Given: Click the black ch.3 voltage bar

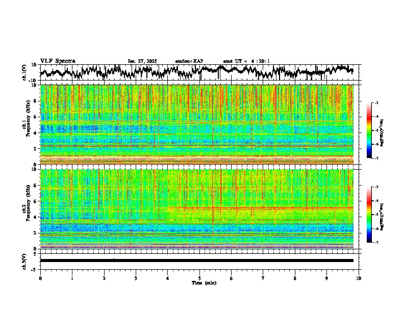Looking at the screenshot, I should [x=197, y=261].
